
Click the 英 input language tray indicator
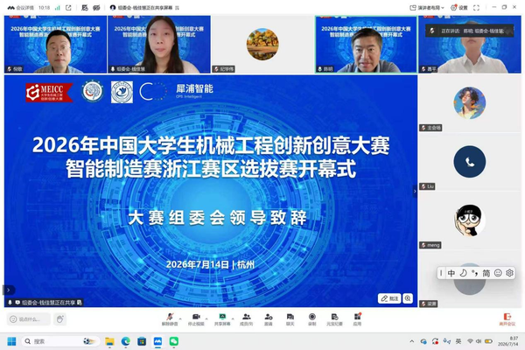[458, 341]
